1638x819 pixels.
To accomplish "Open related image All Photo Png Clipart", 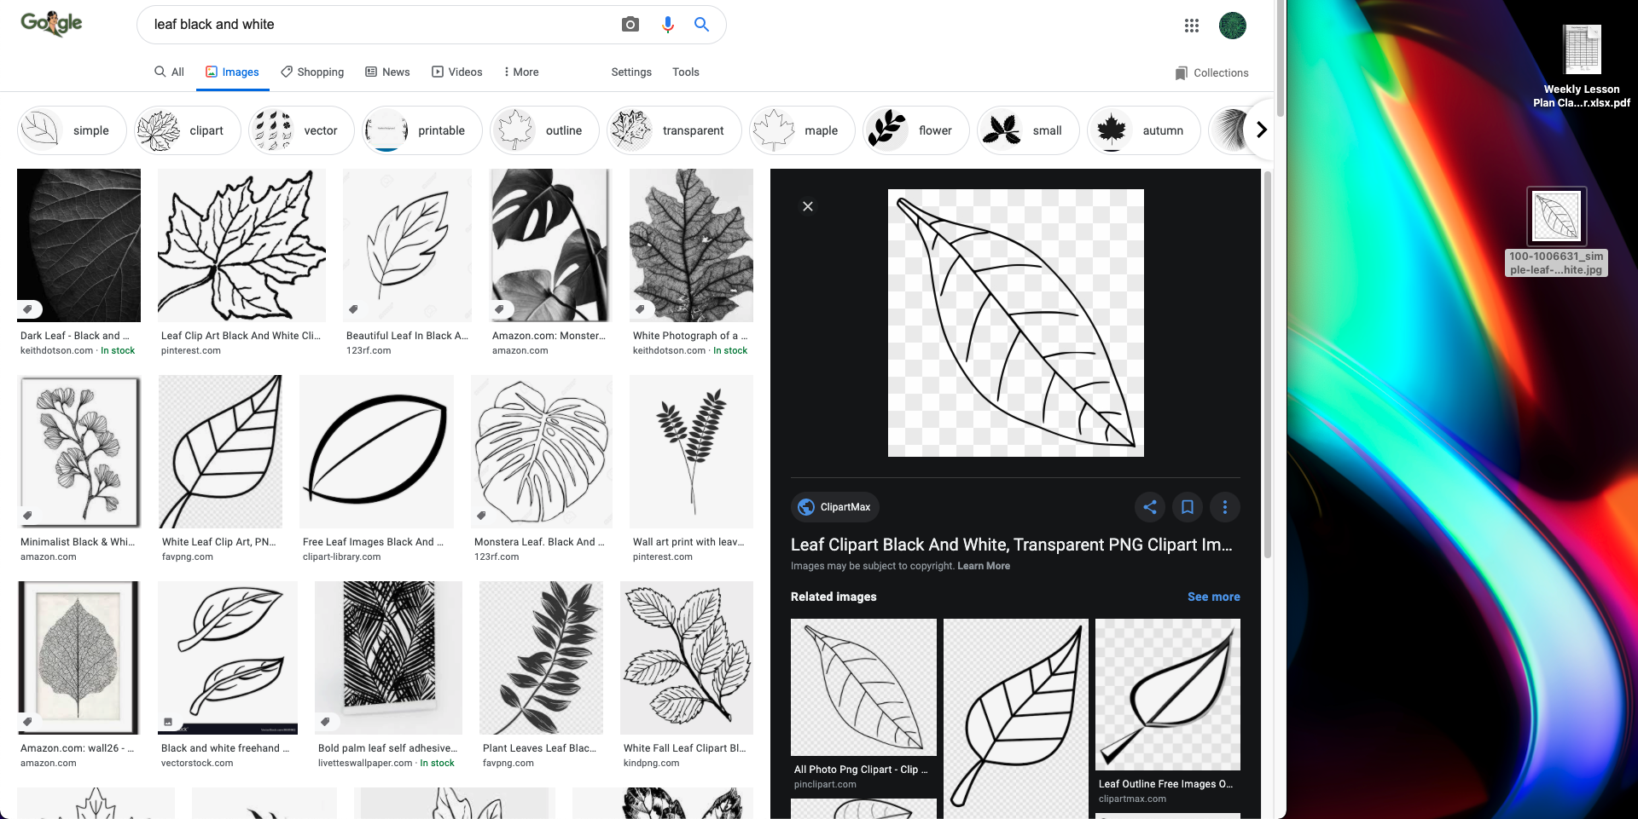I will [x=863, y=687].
